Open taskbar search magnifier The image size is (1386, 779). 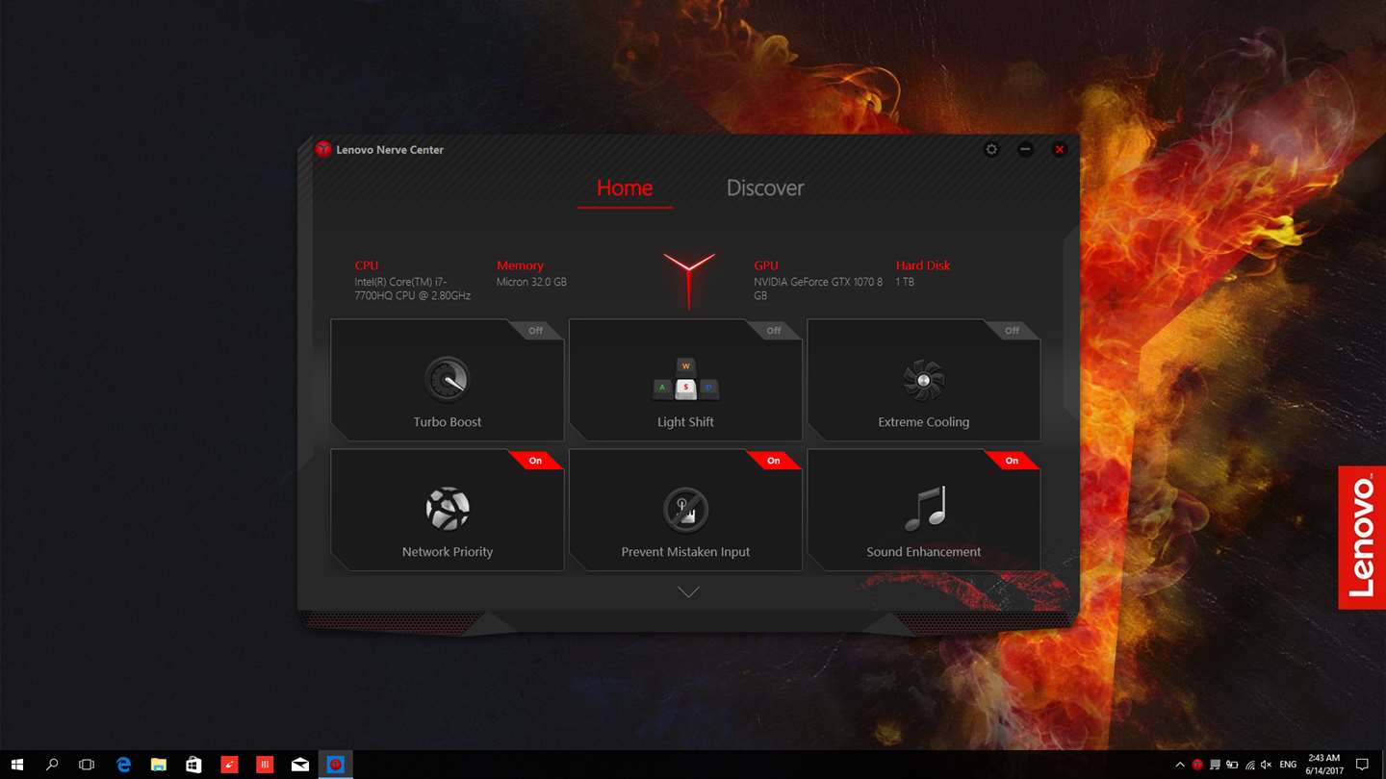[x=52, y=765]
